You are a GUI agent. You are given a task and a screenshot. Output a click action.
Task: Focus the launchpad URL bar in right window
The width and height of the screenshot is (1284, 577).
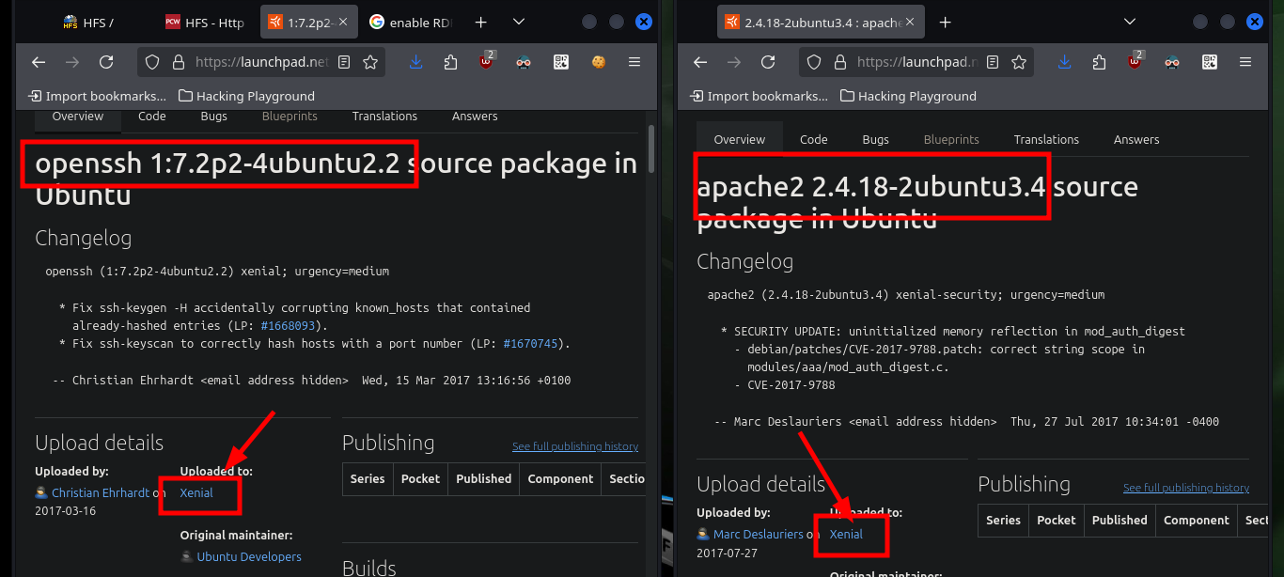coord(916,62)
